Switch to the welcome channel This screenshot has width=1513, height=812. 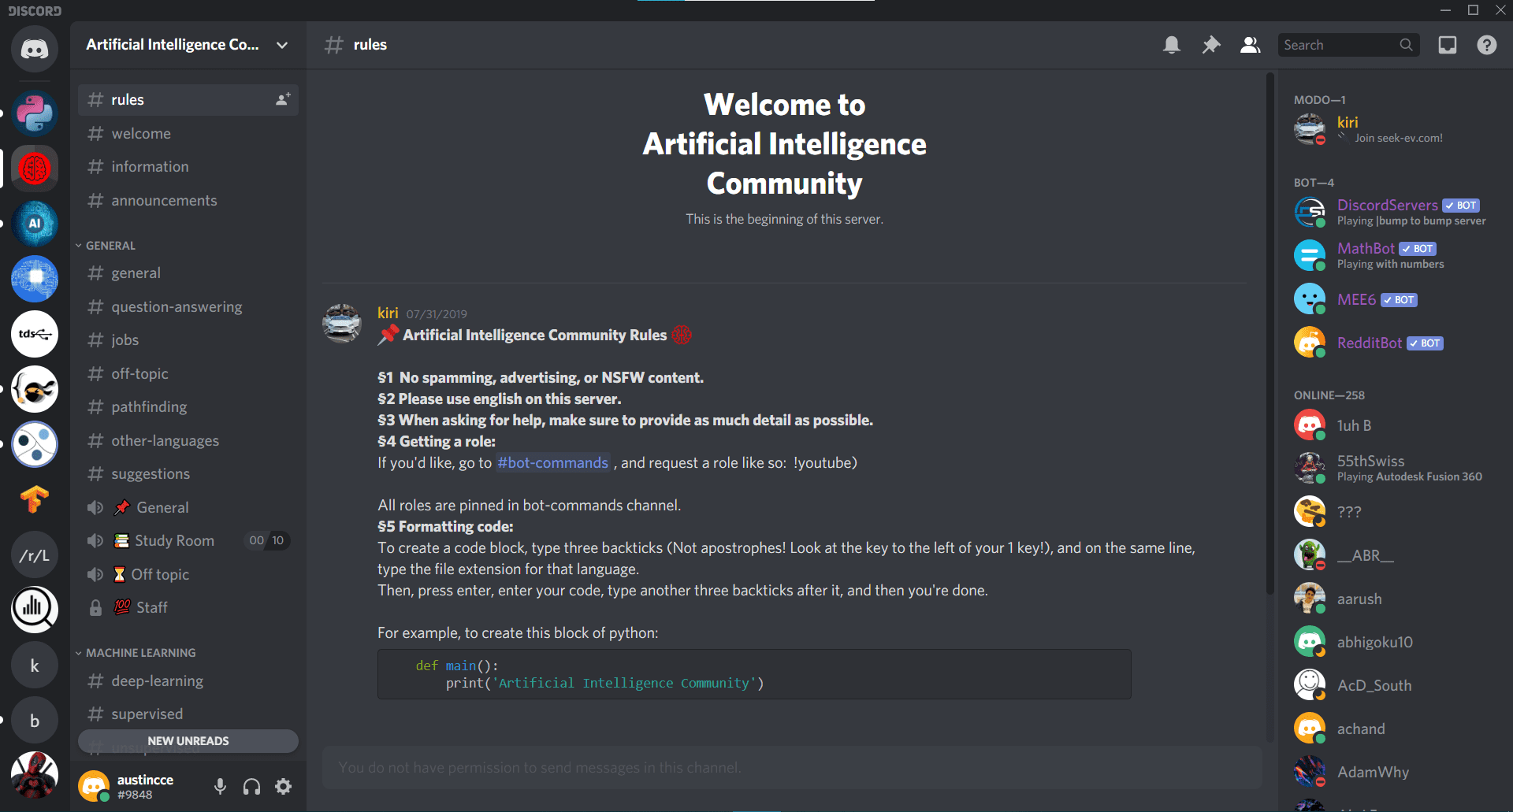tap(188, 133)
